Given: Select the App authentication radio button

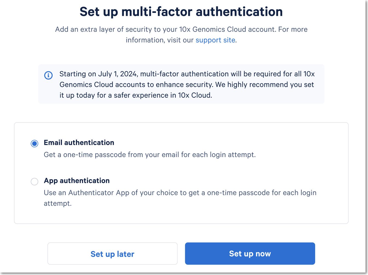Looking at the screenshot, I should click(35, 182).
